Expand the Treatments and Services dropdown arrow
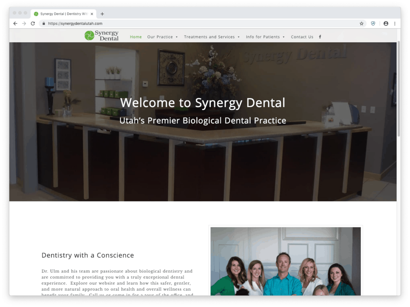Image resolution: width=410 pixels, height=307 pixels. click(238, 37)
